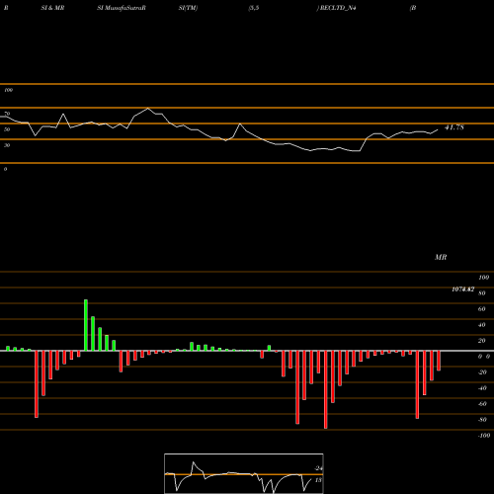The image size is (494, 494).
Task: Click the 80 axis label on MR histogram
Action: pyautogui.click(x=482, y=293)
